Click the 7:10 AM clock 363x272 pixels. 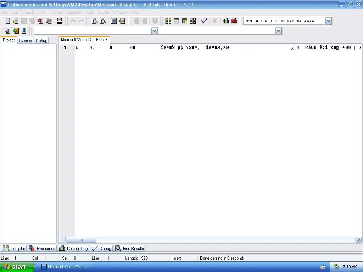click(350, 267)
